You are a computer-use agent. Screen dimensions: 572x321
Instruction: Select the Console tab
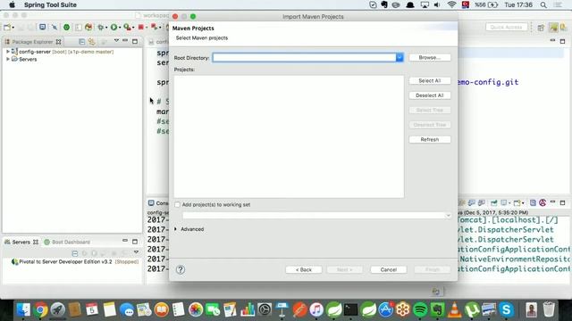pos(158,203)
